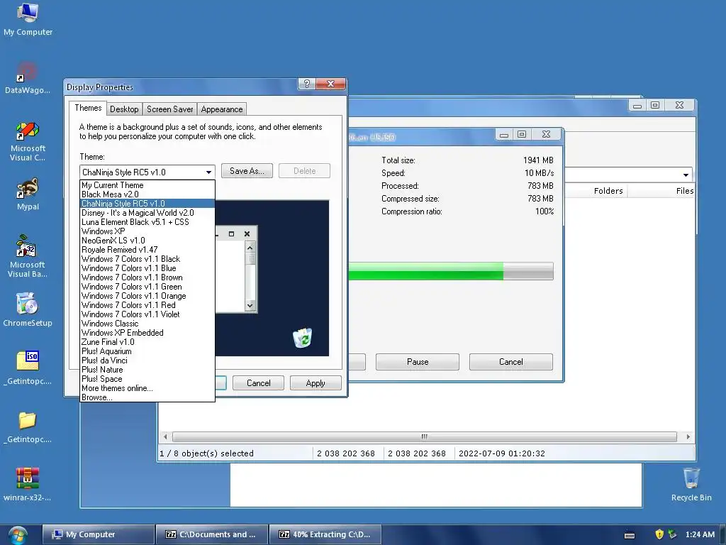Click Apply in Display Properties

(x=315, y=383)
